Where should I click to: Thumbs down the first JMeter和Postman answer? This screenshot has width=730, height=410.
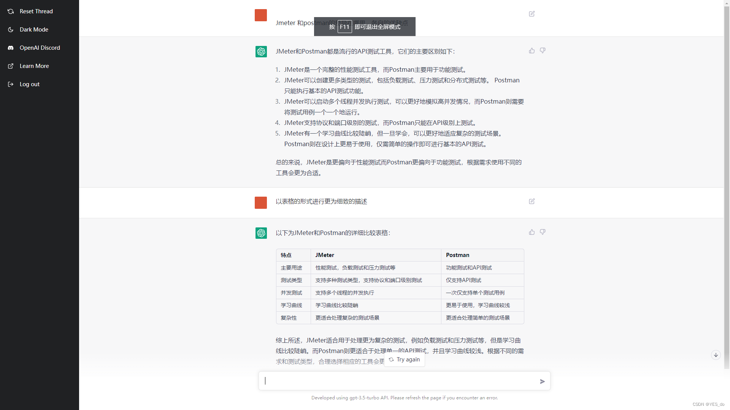click(543, 50)
